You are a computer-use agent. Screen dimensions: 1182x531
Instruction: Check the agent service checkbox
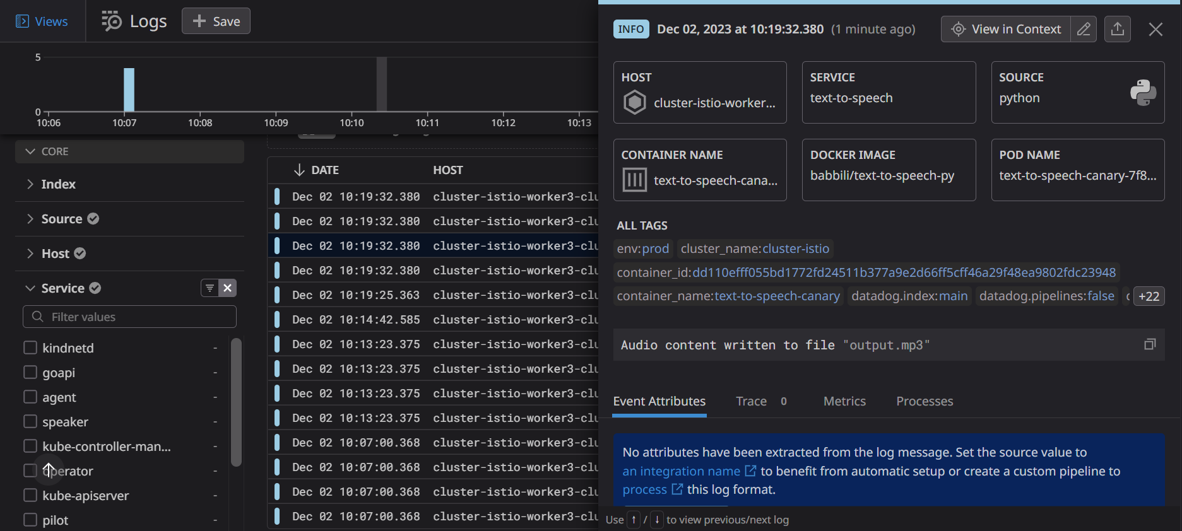[30, 397]
